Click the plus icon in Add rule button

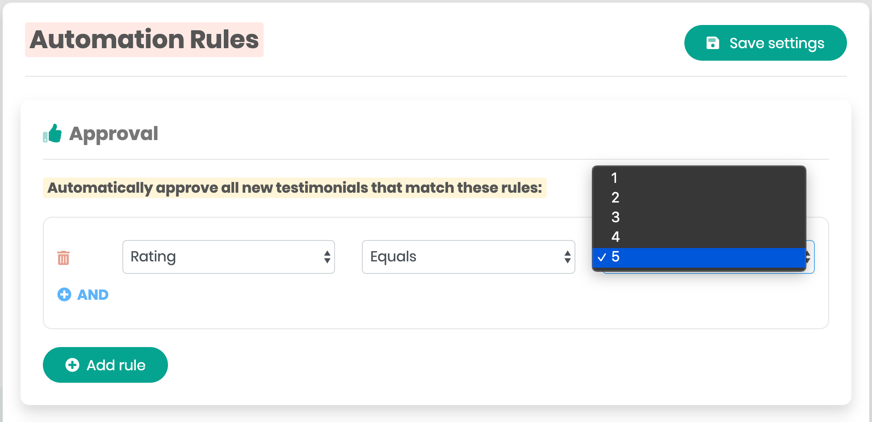[x=72, y=365]
